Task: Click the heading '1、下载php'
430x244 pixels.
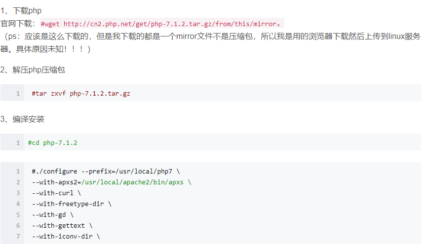Action: click(x=21, y=11)
